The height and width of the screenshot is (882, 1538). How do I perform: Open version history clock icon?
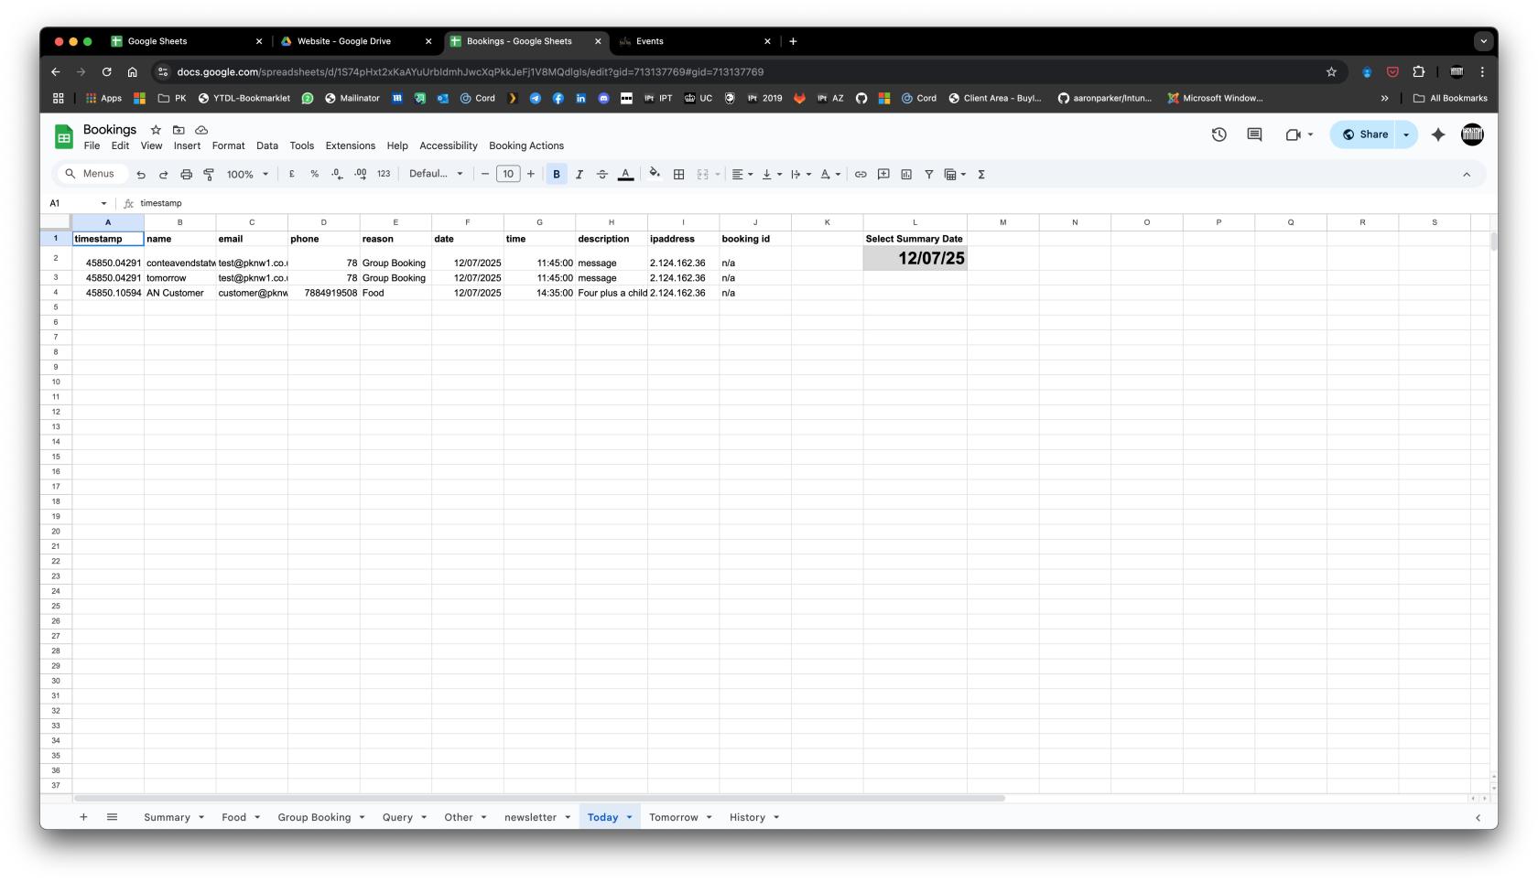[x=1219, y=134]
